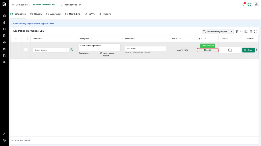Open the briefcase icon in the sidebar
The height and width of the screenshot is (146, 261).
[x=4, y=42]
